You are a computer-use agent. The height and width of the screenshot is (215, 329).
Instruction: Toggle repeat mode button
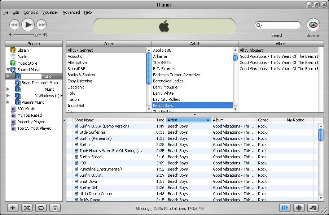click(x=41, y=208)
